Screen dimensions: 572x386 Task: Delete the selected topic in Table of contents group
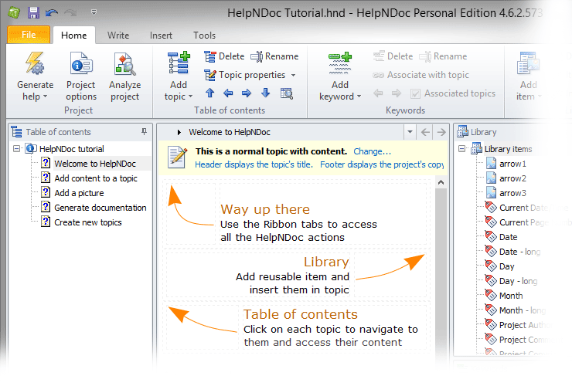224,56
